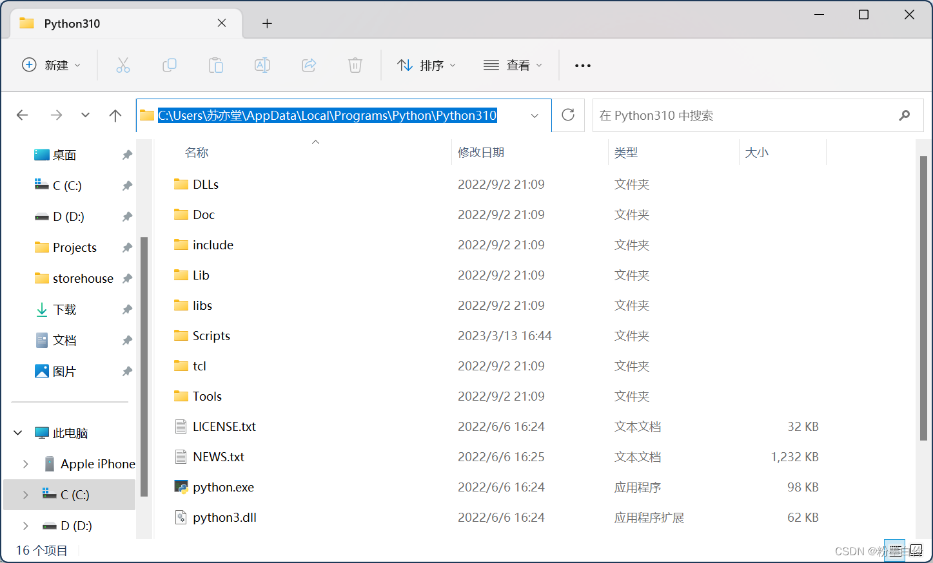The height and width of the screenshot is (563, 933).
Task: Click the Rename icon in toolbar
Action: (x=262, y=65)
